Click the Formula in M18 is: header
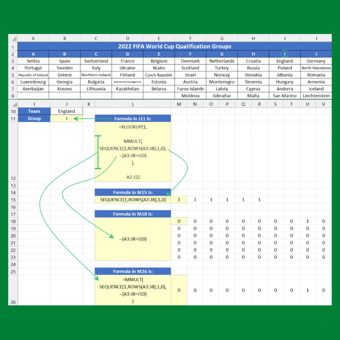340x340 pixels. click(133, 214)
